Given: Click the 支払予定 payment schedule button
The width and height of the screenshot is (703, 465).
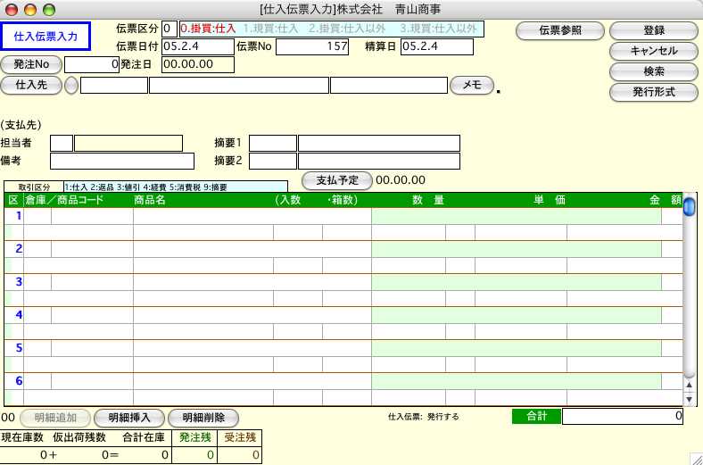Looking at the screenshot, I should tap(336, 180).
